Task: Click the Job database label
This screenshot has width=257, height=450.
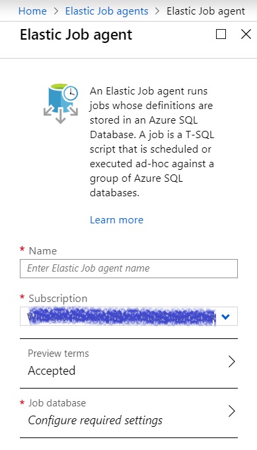Action: [57, 402]
